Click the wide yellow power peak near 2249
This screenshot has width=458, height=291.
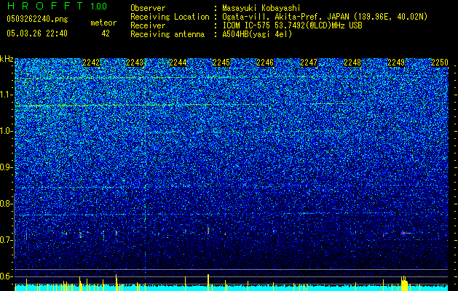(x=404, y=284)
